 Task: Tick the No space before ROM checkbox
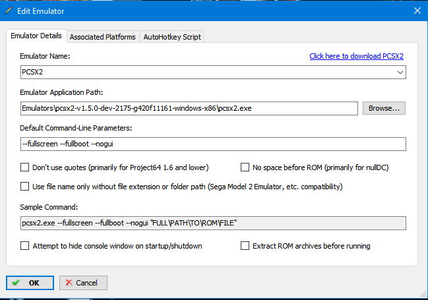(x=245, y=167)
